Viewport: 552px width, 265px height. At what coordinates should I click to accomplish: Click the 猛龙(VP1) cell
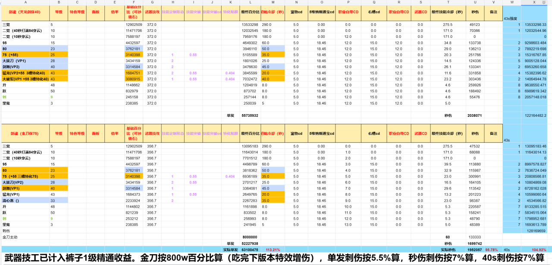point(25,194)
